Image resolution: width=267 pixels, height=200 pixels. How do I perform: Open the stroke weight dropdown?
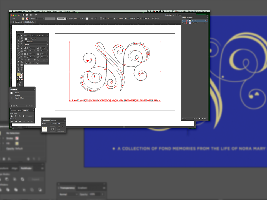(x=44, y=19)
